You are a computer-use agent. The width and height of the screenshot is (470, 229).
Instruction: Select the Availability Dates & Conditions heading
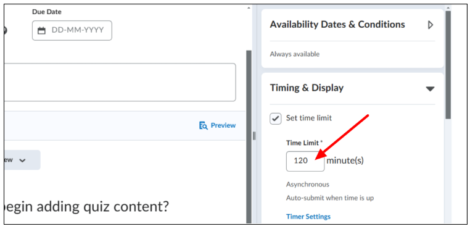337,24
